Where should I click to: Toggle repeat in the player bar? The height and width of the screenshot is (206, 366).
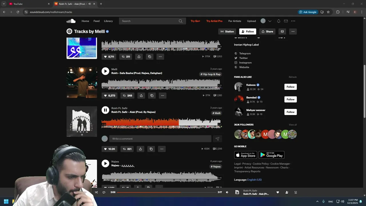point(104,192)
